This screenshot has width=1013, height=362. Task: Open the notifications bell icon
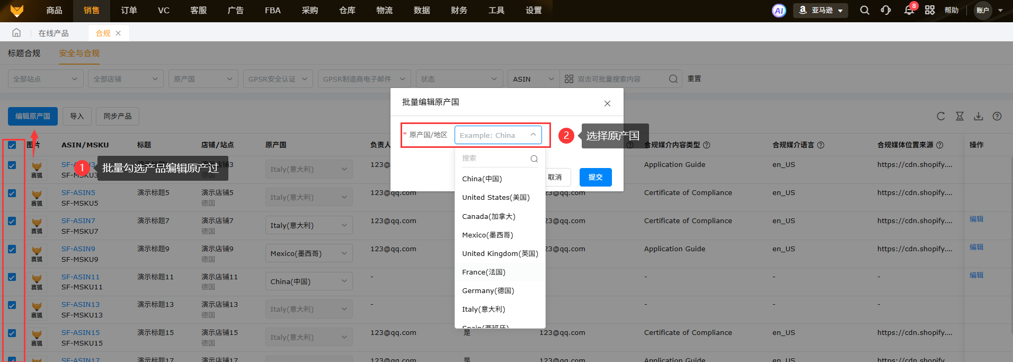point(909,11)
